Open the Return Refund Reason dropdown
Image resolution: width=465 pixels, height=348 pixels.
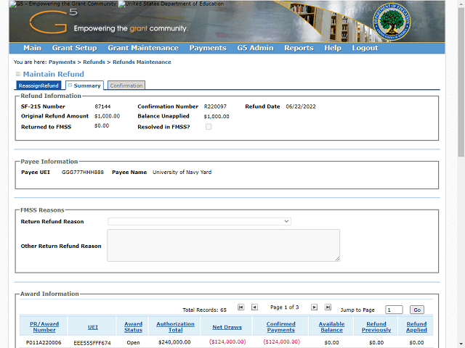click(199, 221)
